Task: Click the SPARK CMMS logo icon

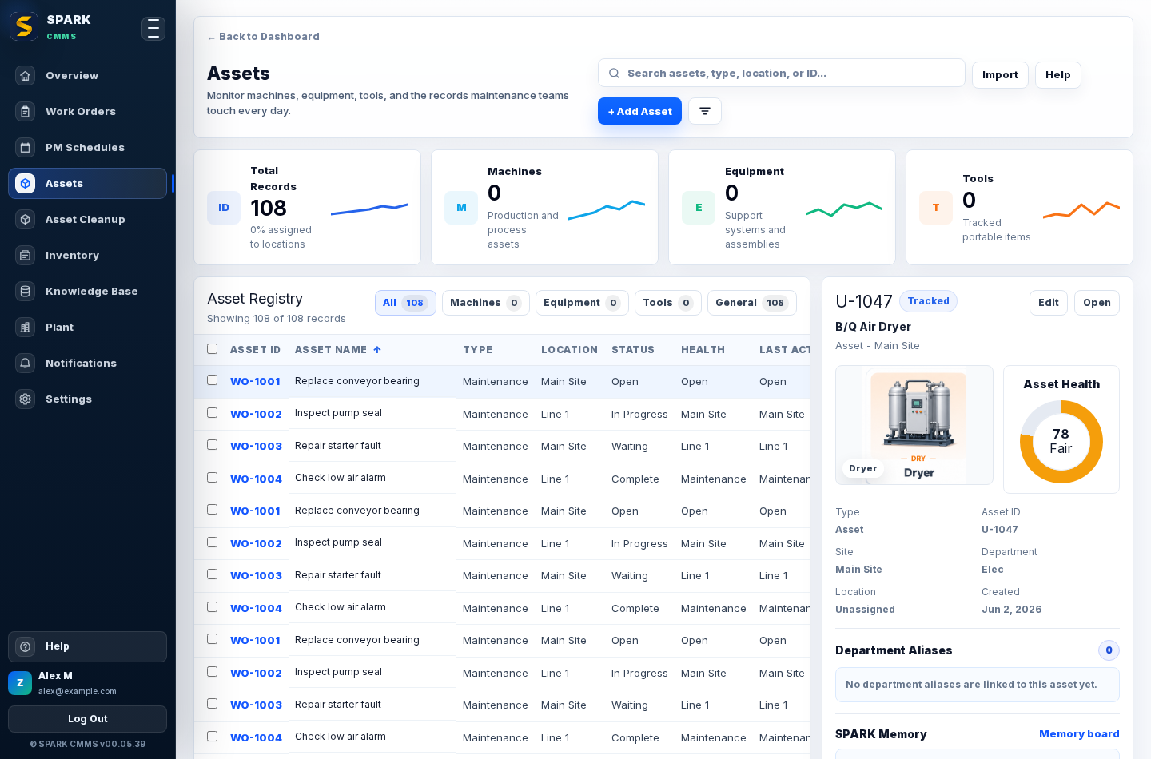Action: tap(24, 26)
